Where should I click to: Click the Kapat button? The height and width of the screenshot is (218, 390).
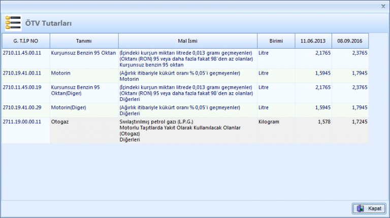tap(369, 208)
